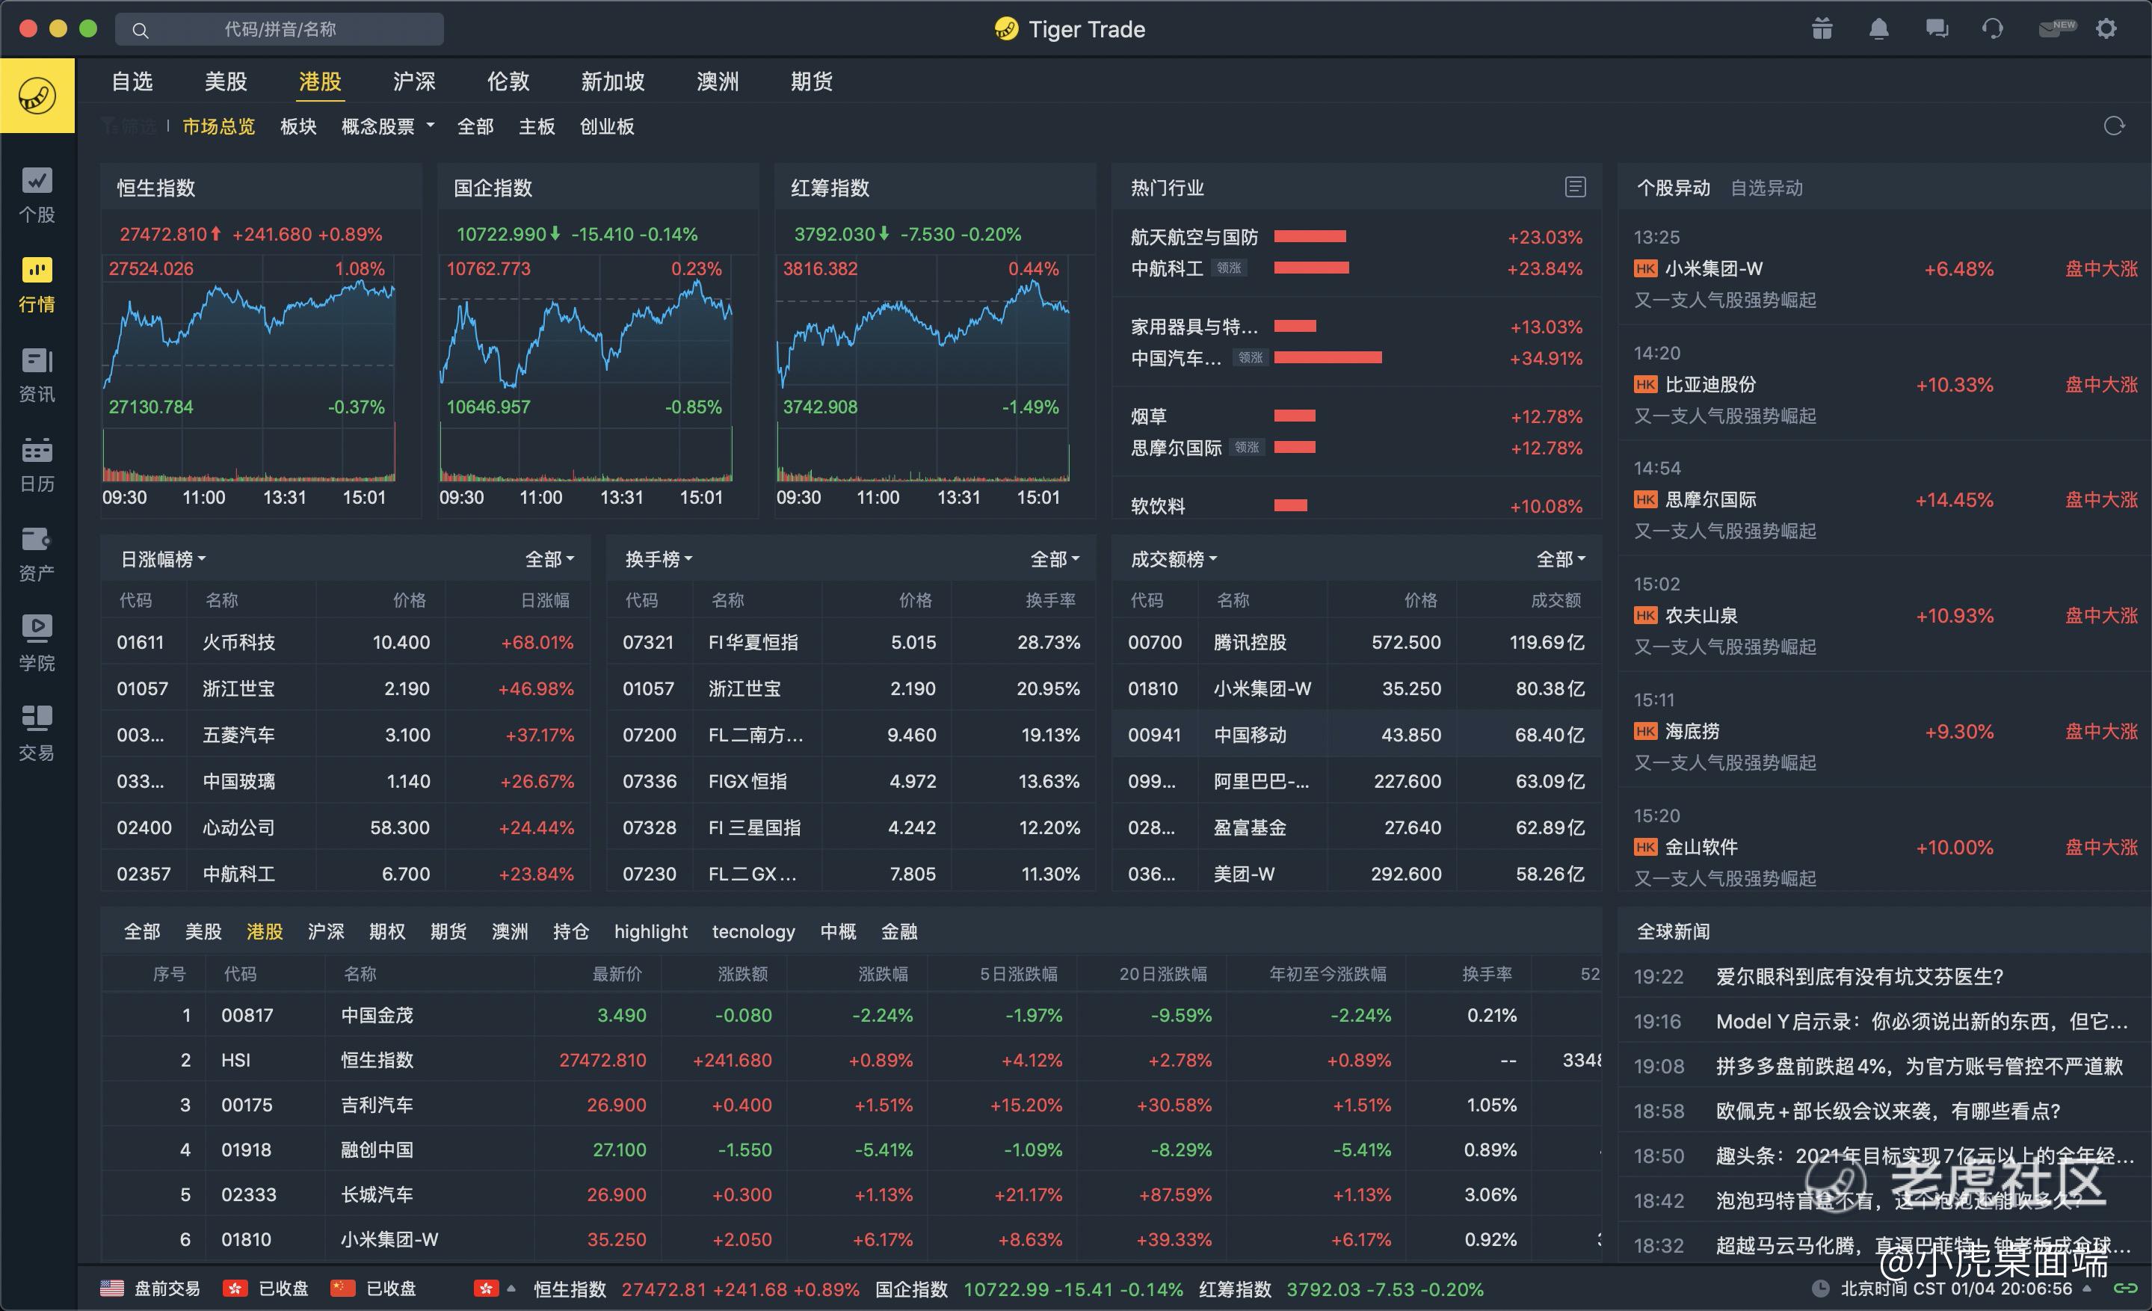Open the 日历 calendar section
The width and height of the screenshot is (2152, 1311).
coord(37,465)
